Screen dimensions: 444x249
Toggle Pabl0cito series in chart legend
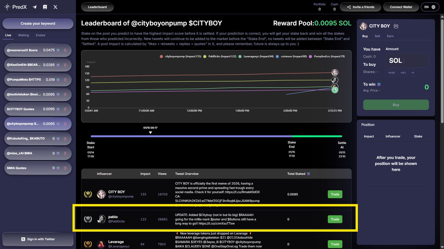(220, 57)
